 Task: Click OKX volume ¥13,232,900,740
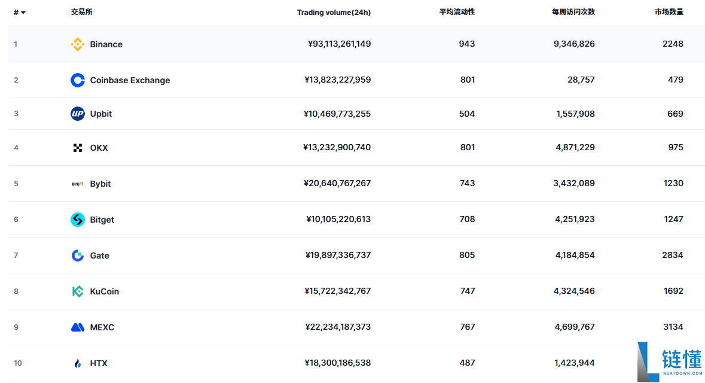(x=337, y=147)
